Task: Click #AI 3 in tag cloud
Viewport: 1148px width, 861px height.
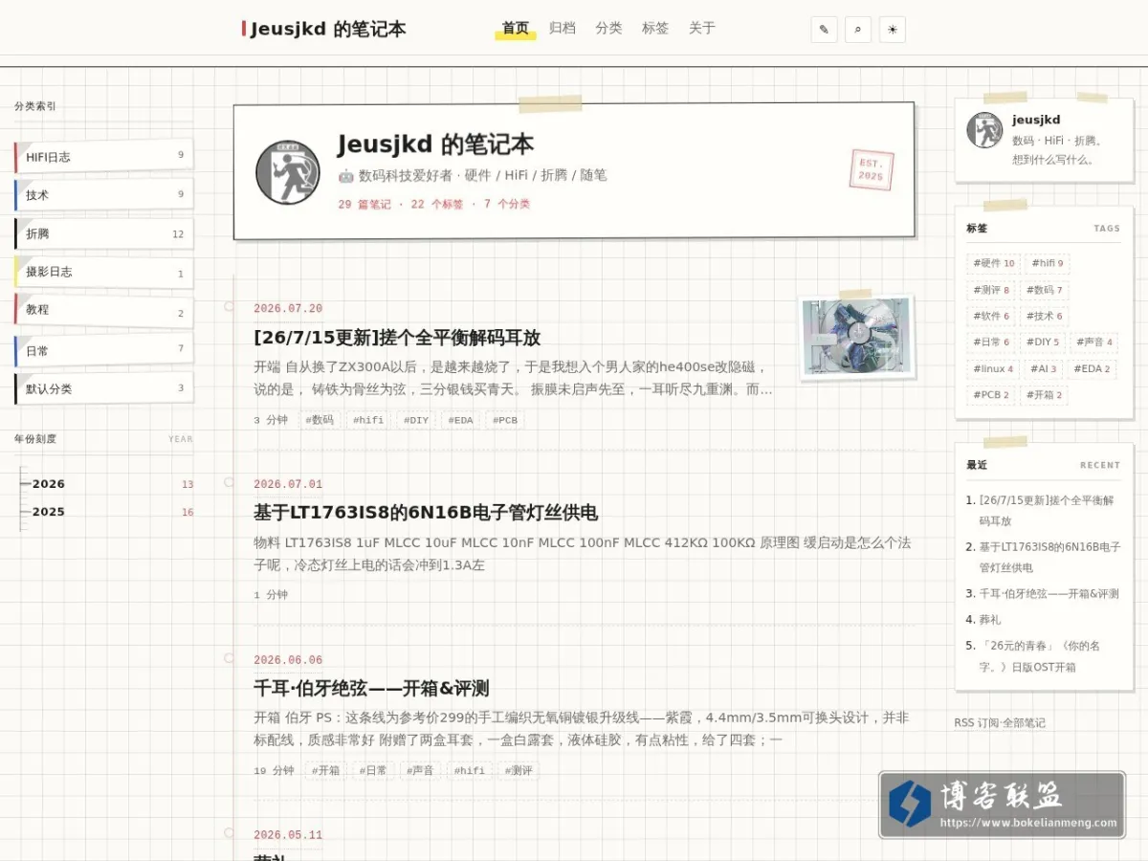Action: (x=1044, y=369)
